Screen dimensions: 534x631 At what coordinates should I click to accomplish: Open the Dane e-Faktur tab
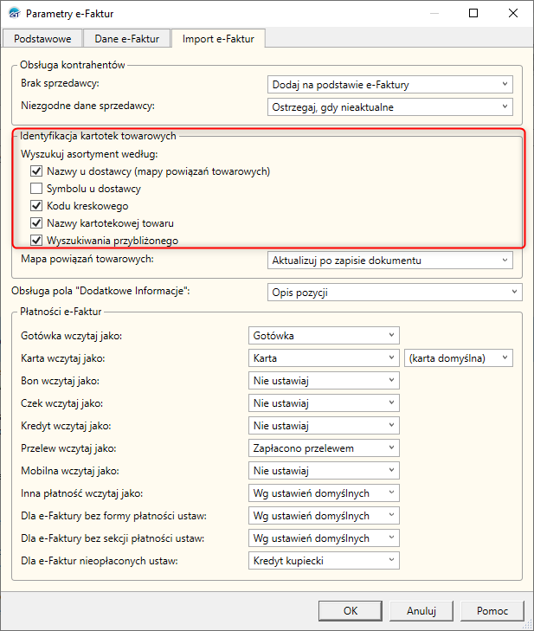(127, 39)
